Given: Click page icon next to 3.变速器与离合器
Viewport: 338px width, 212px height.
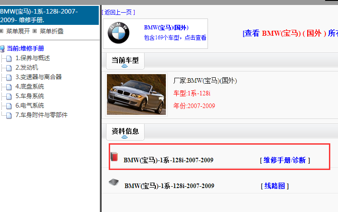Looking at the screenshot, I should [x=9, y=77].
